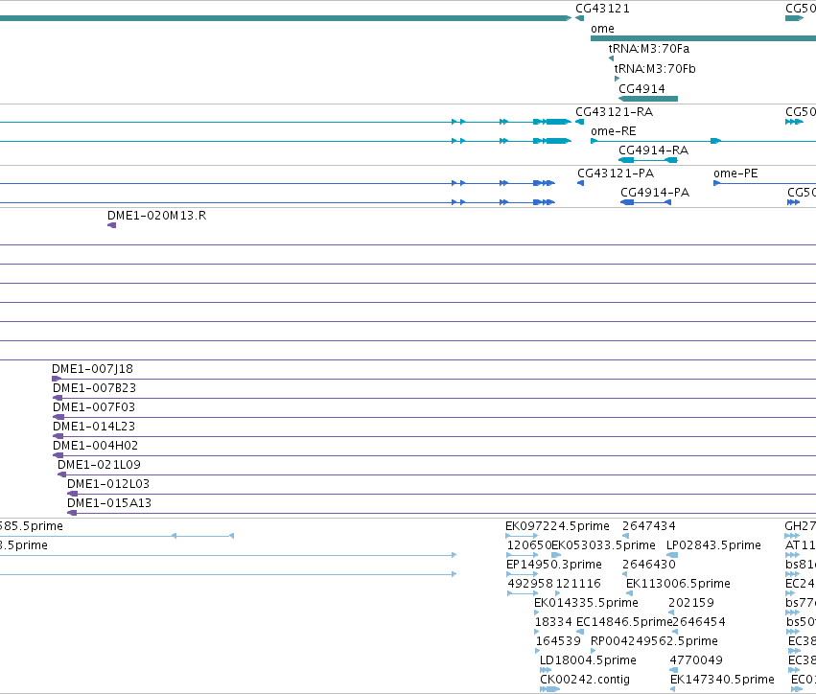Click the thick teal CG4914 gene bar

[x=648, y=99]
